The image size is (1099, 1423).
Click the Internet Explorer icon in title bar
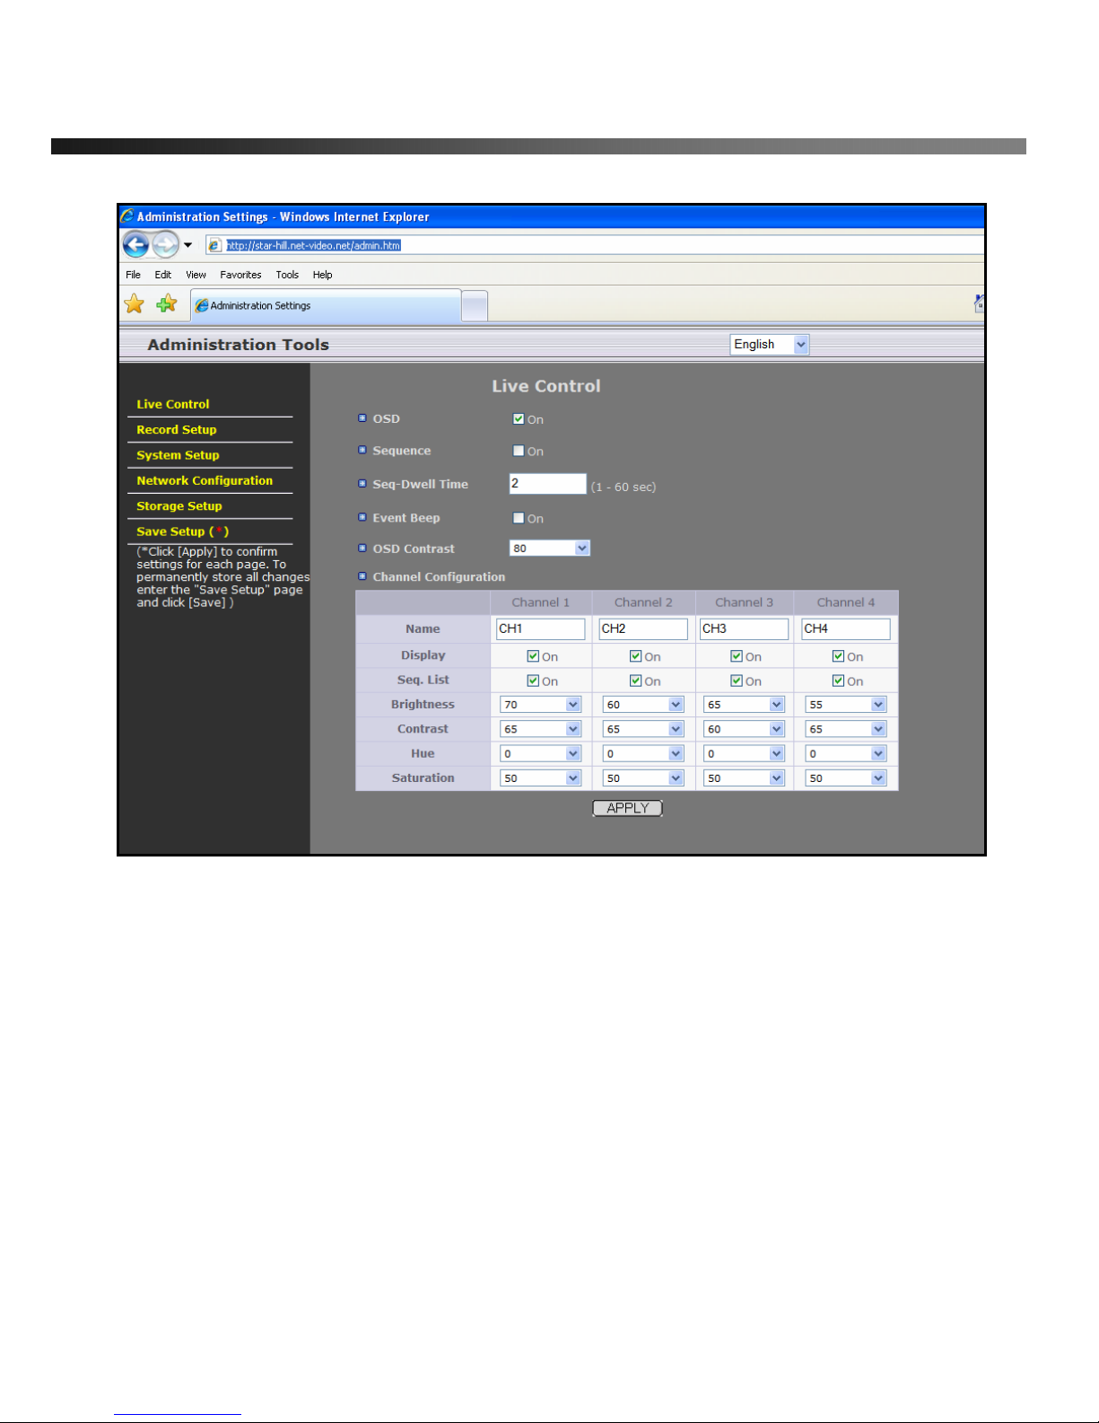[127, 216]
